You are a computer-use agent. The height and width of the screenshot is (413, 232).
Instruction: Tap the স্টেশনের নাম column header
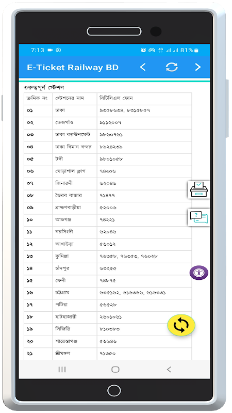point(70,98)
